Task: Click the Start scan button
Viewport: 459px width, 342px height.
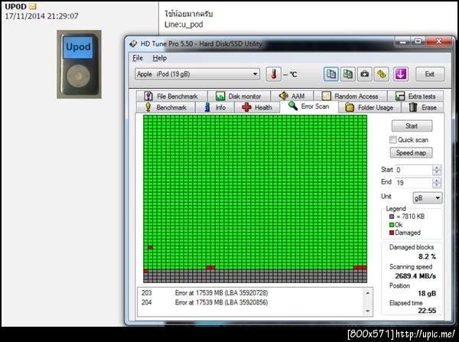Action: [412, 126]
